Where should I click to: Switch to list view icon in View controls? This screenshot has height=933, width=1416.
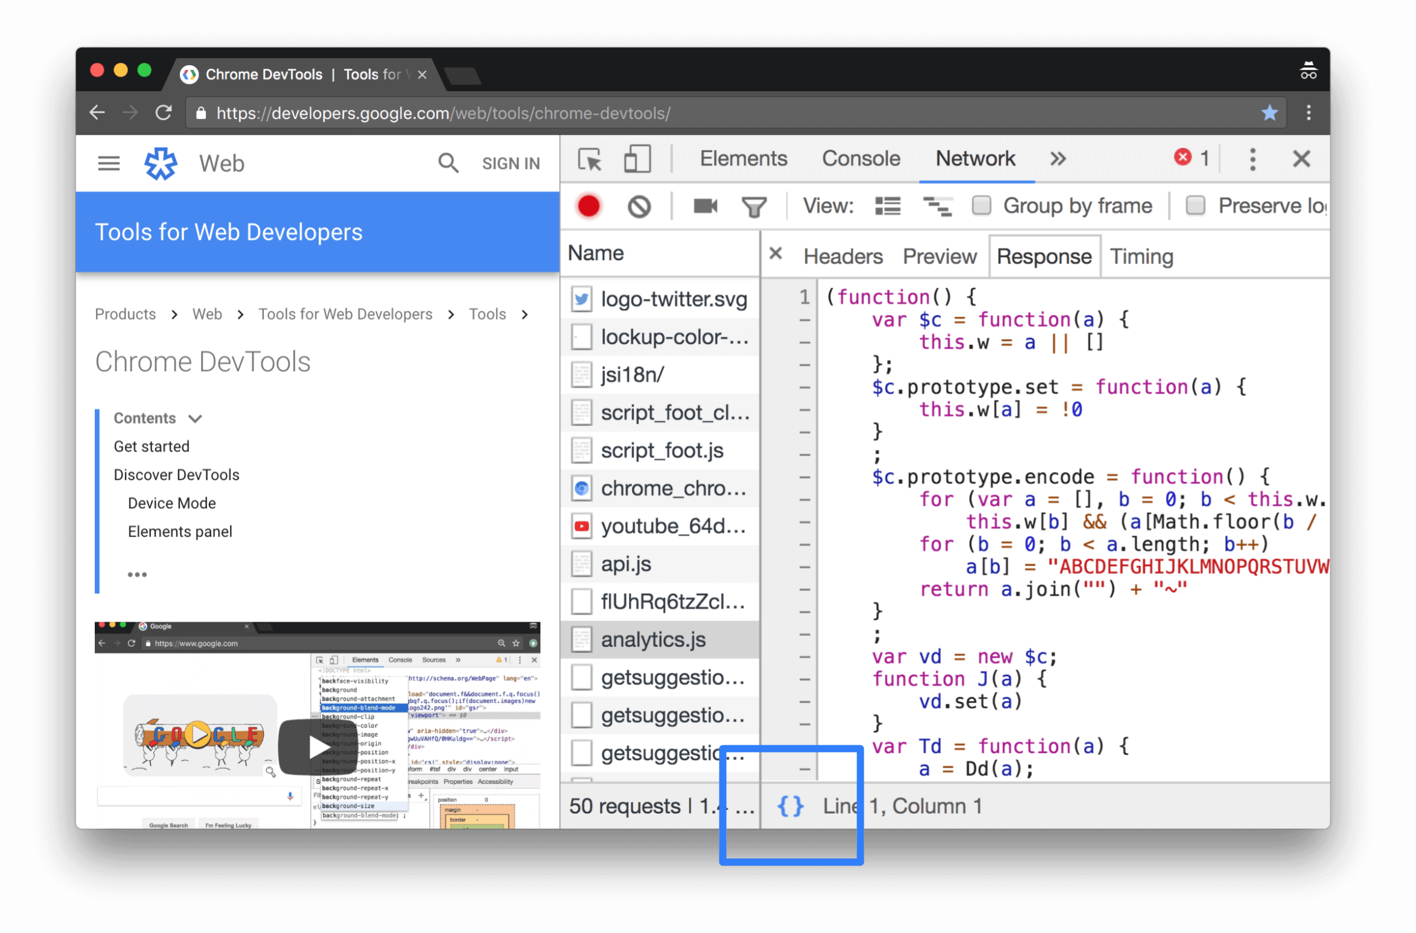[x=887, y=205]
